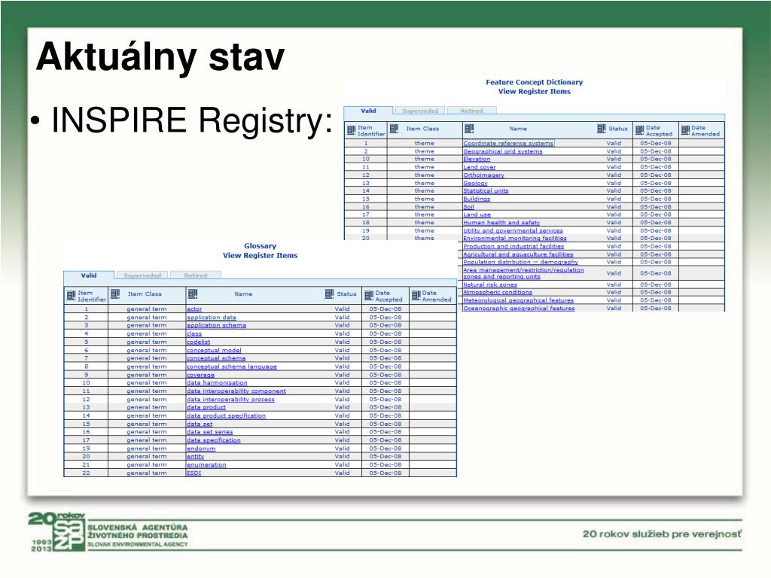This screenshot has height=578, width=771.
Task: Click sort icon beside Item Class in Glossary table
Action: [115, 294]
